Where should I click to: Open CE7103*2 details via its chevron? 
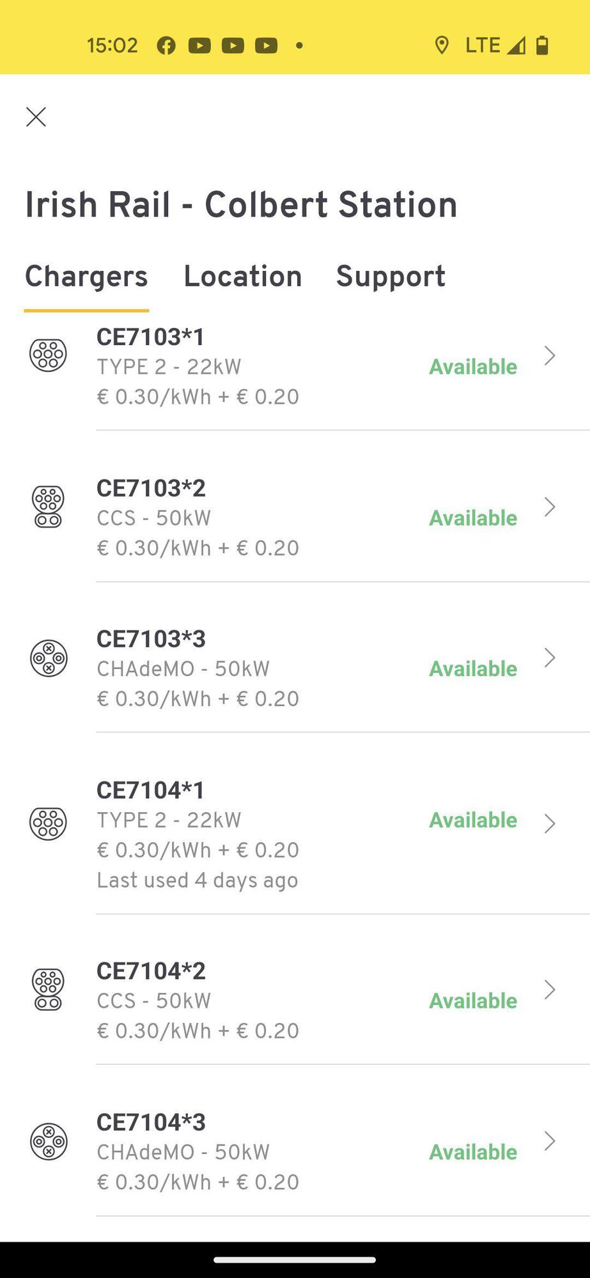pos(549,507)
